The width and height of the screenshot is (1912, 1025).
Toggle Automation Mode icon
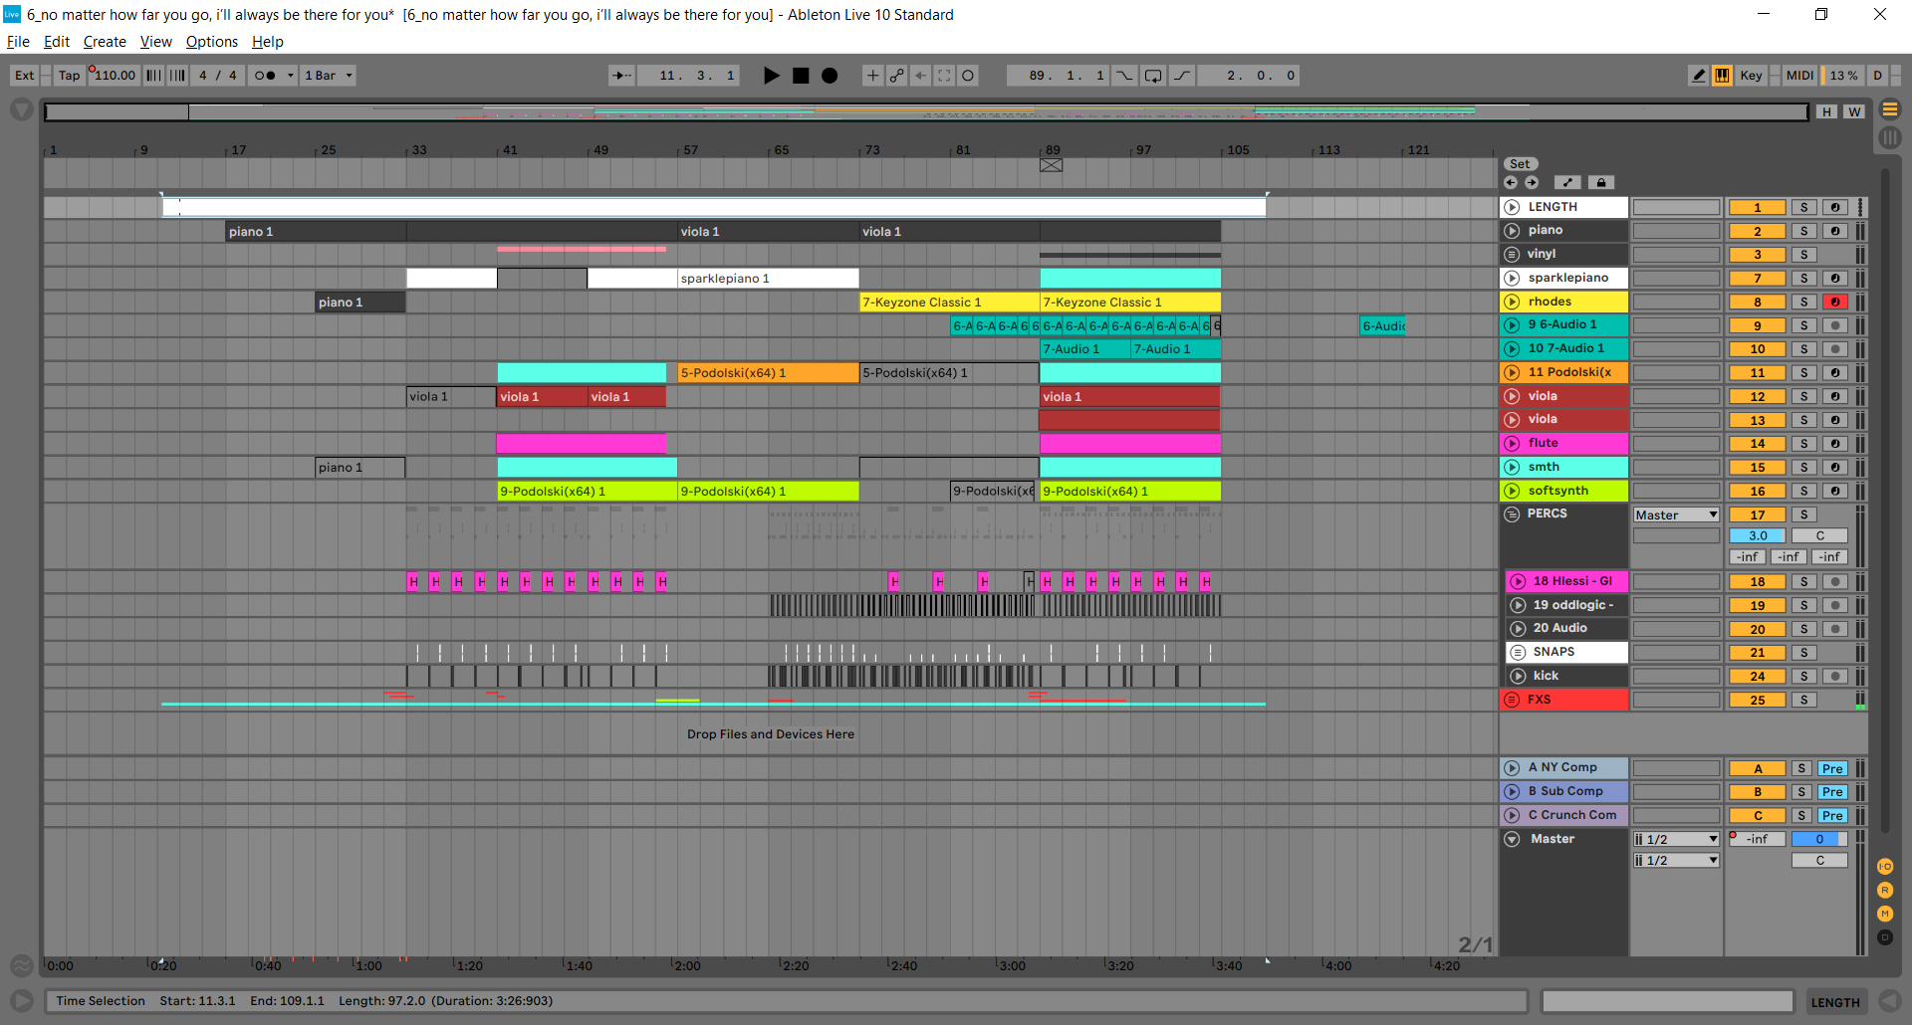coord(1567,183)
